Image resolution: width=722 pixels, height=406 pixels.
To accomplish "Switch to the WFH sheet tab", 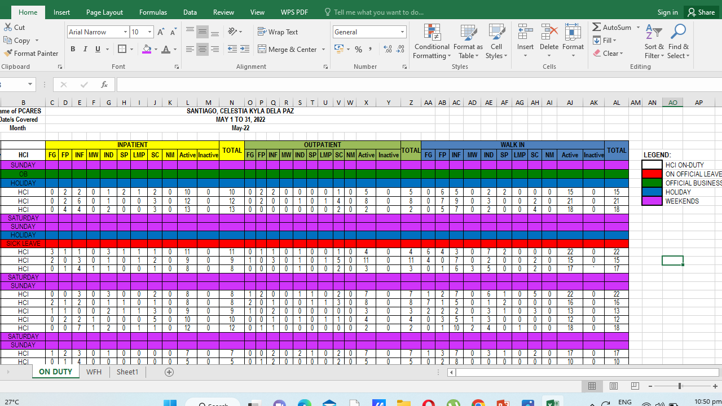I will (94, 372).
